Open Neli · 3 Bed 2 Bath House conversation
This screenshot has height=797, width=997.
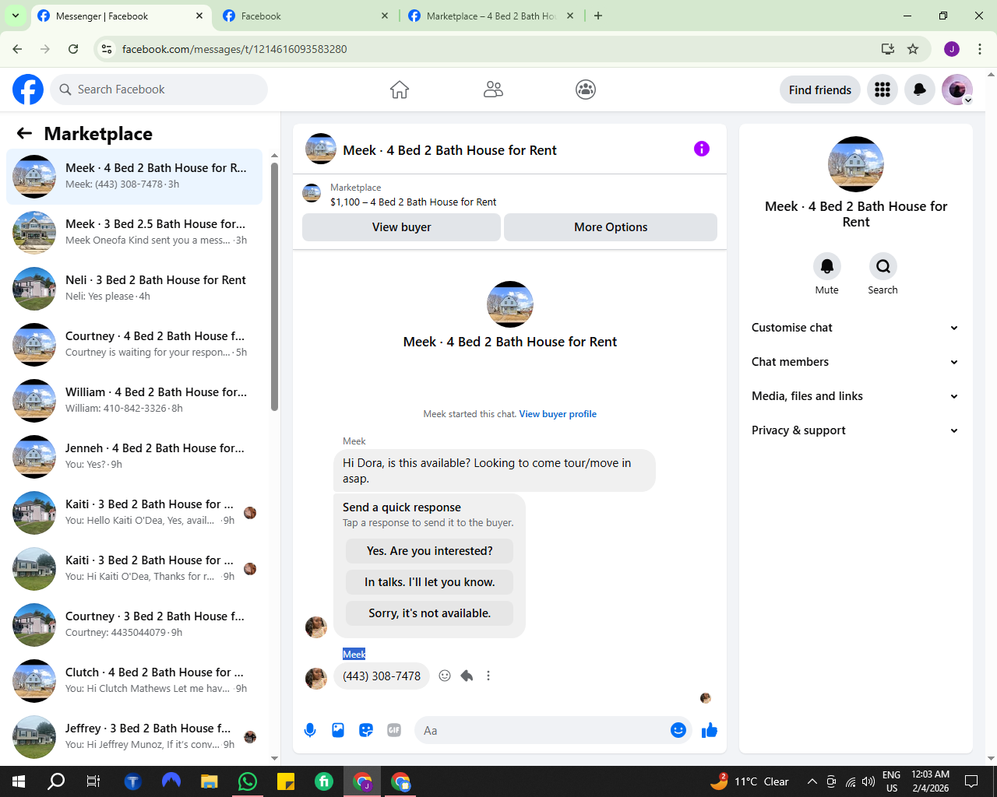(x=134, y=289)
